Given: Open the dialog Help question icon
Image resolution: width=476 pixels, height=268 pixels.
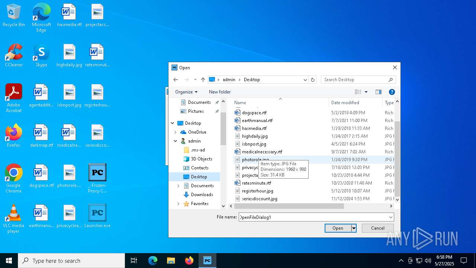Looking at the screenshot, I should pyautogui.click(x=392, y=92).
